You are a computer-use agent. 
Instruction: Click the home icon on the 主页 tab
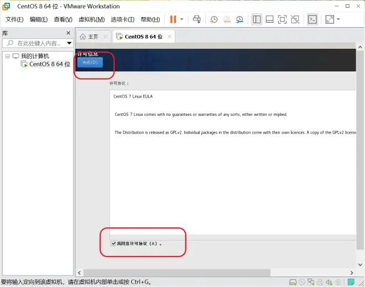point(82,37)
